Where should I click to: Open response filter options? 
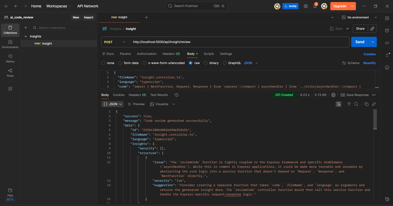[348, 104]
